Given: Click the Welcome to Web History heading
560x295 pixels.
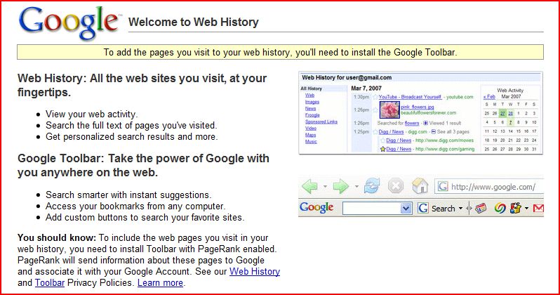Looking at the screenshot, I should (193, 22).
